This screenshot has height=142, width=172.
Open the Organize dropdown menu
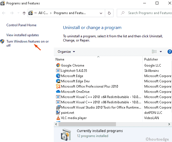pos(66,52)
